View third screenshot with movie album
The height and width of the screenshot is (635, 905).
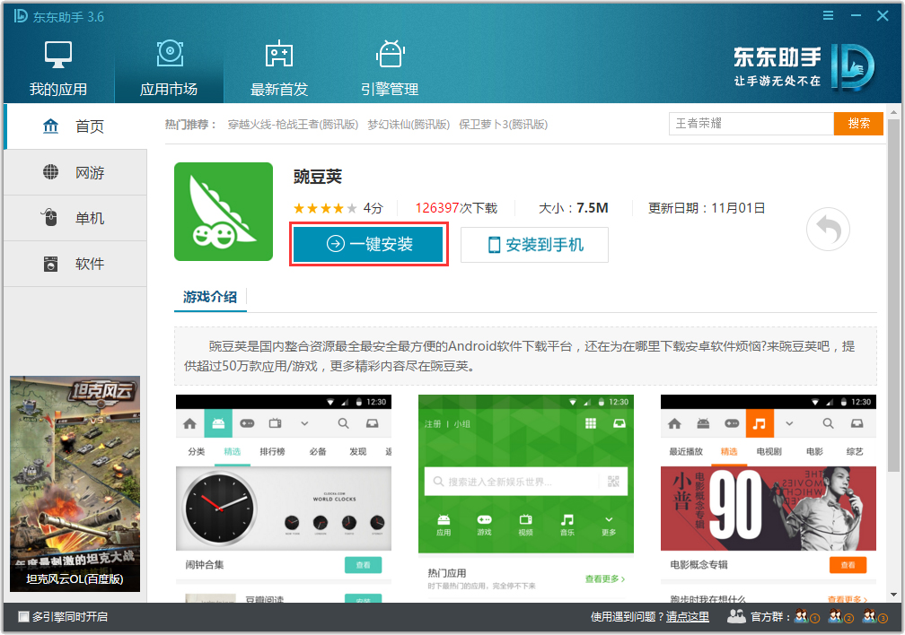[769, 499]
